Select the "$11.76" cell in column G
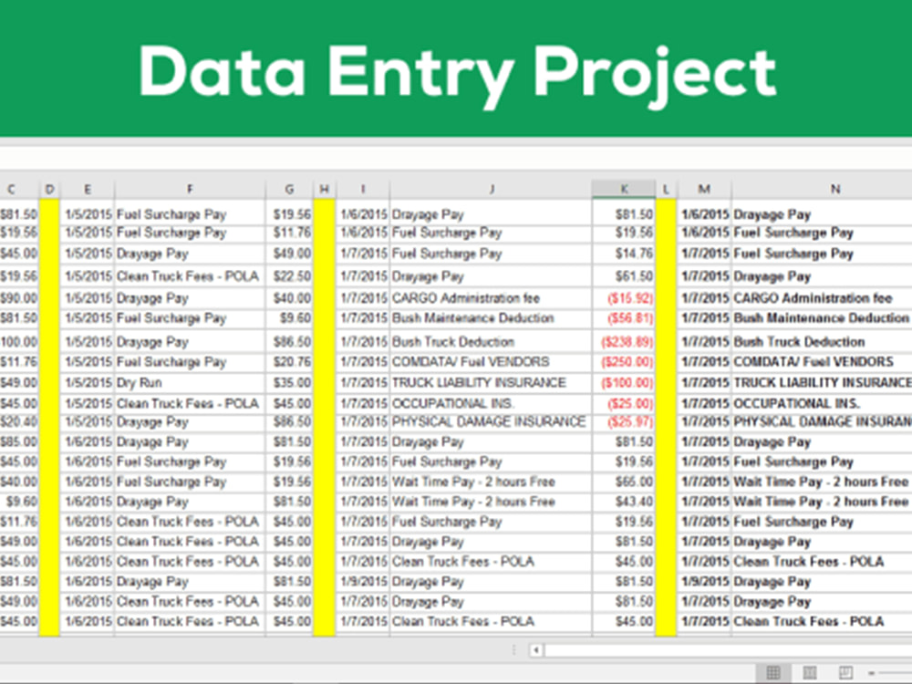The height and width of the screenshot is (684, 912). tap(289, 233)
